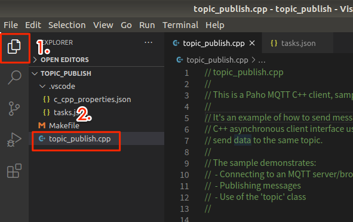This screenshot has width=353, height=222.
Task: Open the Search view icon
Action: (x=14, y=78)
